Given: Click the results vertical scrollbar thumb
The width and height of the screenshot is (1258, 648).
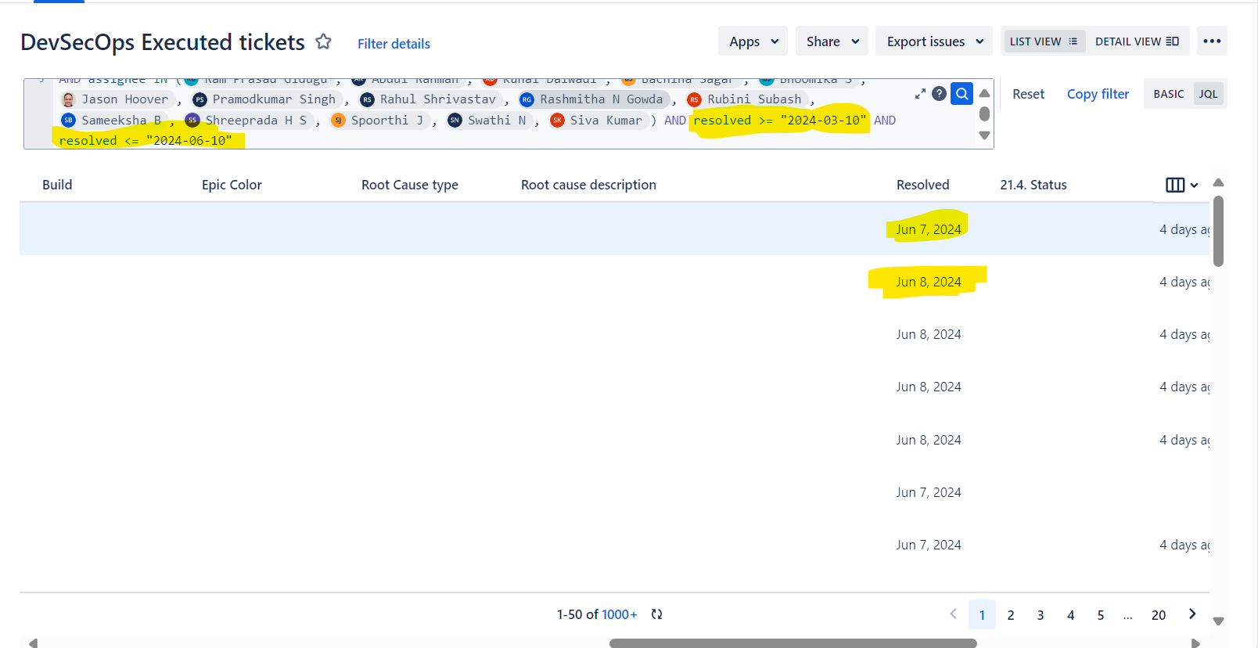Looking at the screenshot, I should pos(1218,231).
